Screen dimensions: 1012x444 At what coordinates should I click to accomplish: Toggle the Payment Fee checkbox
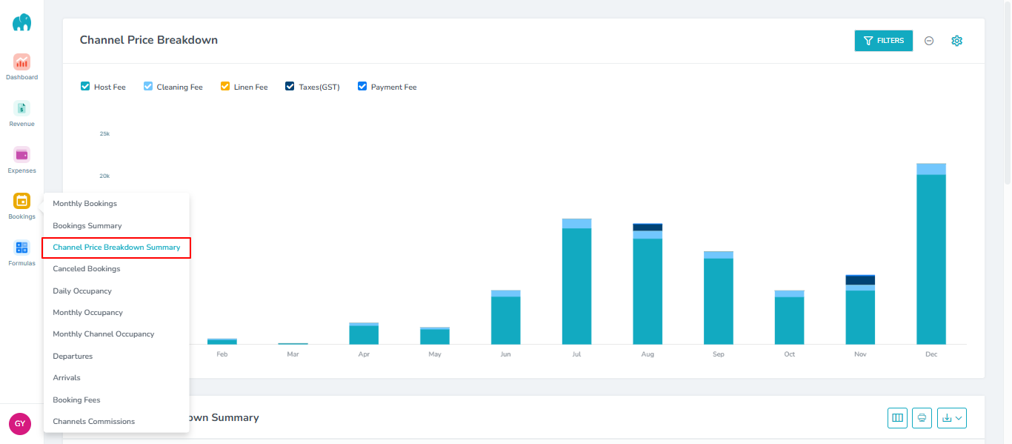(x=362, y=86)
